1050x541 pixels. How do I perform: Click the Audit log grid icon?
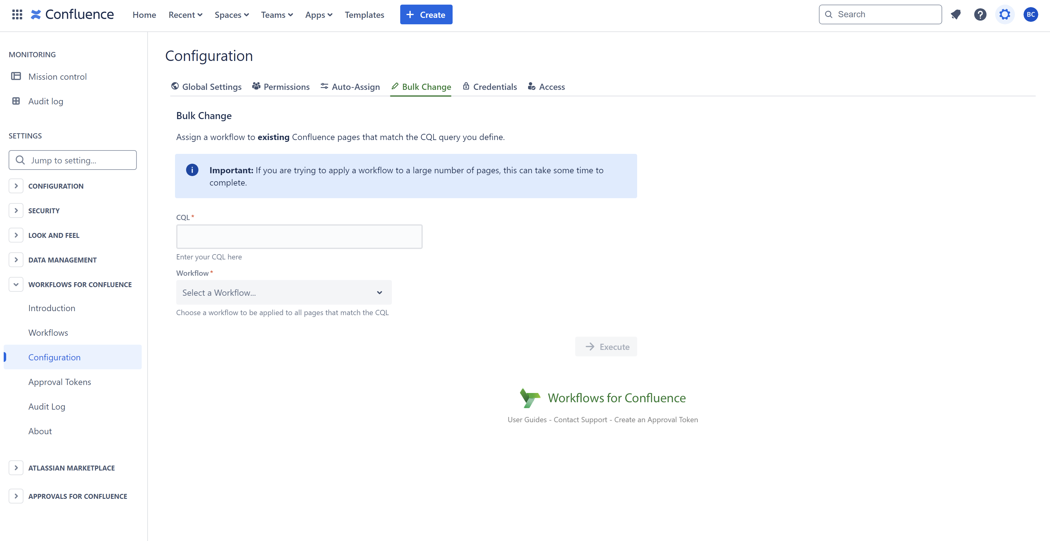click(x=16, y=101)
